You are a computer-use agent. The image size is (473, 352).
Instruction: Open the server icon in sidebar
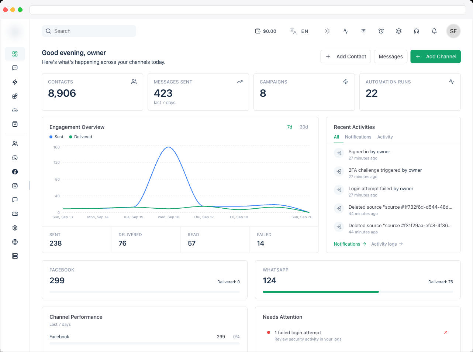[15, 256]
